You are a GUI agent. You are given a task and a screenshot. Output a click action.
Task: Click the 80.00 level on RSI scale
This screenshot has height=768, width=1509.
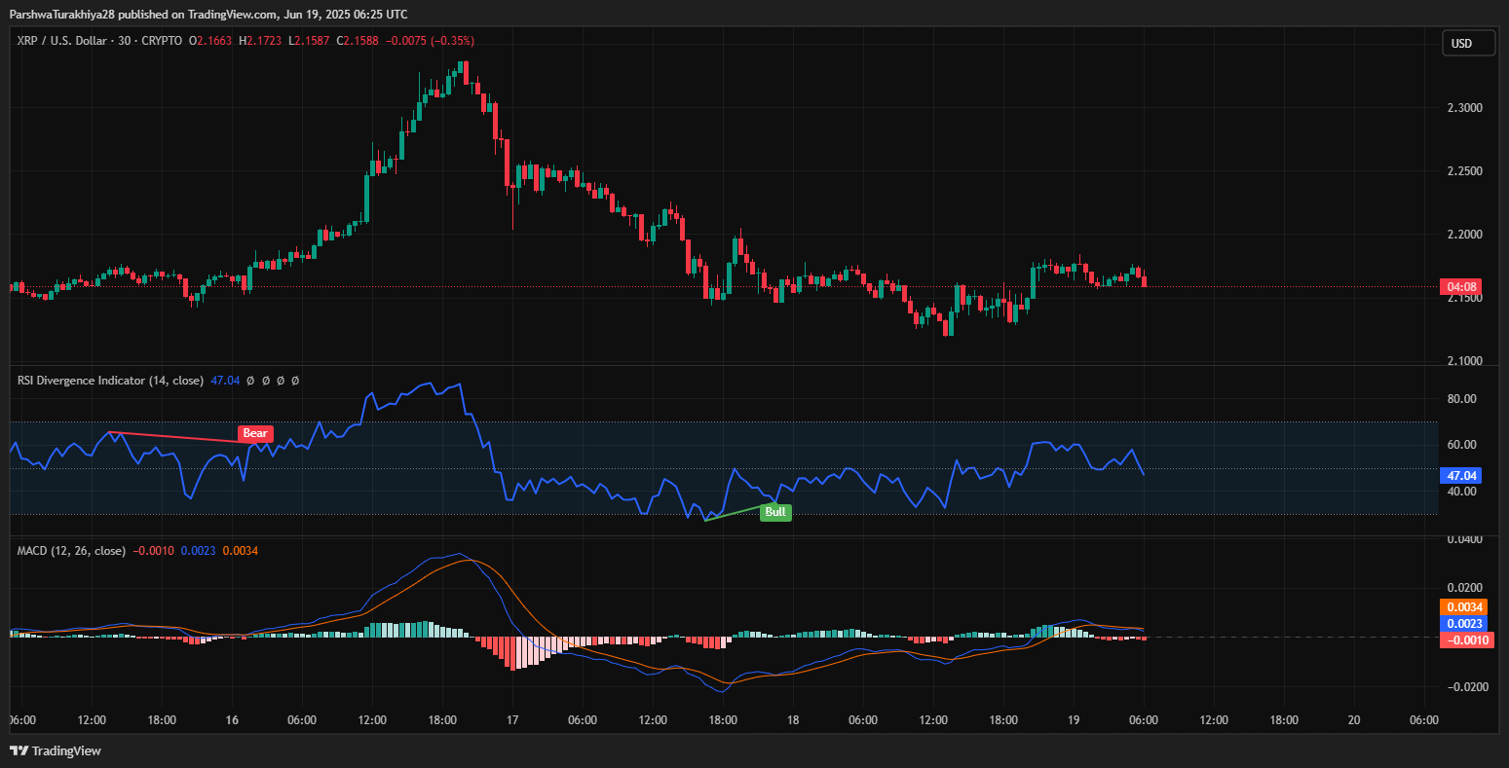[x=1463, y=399]
